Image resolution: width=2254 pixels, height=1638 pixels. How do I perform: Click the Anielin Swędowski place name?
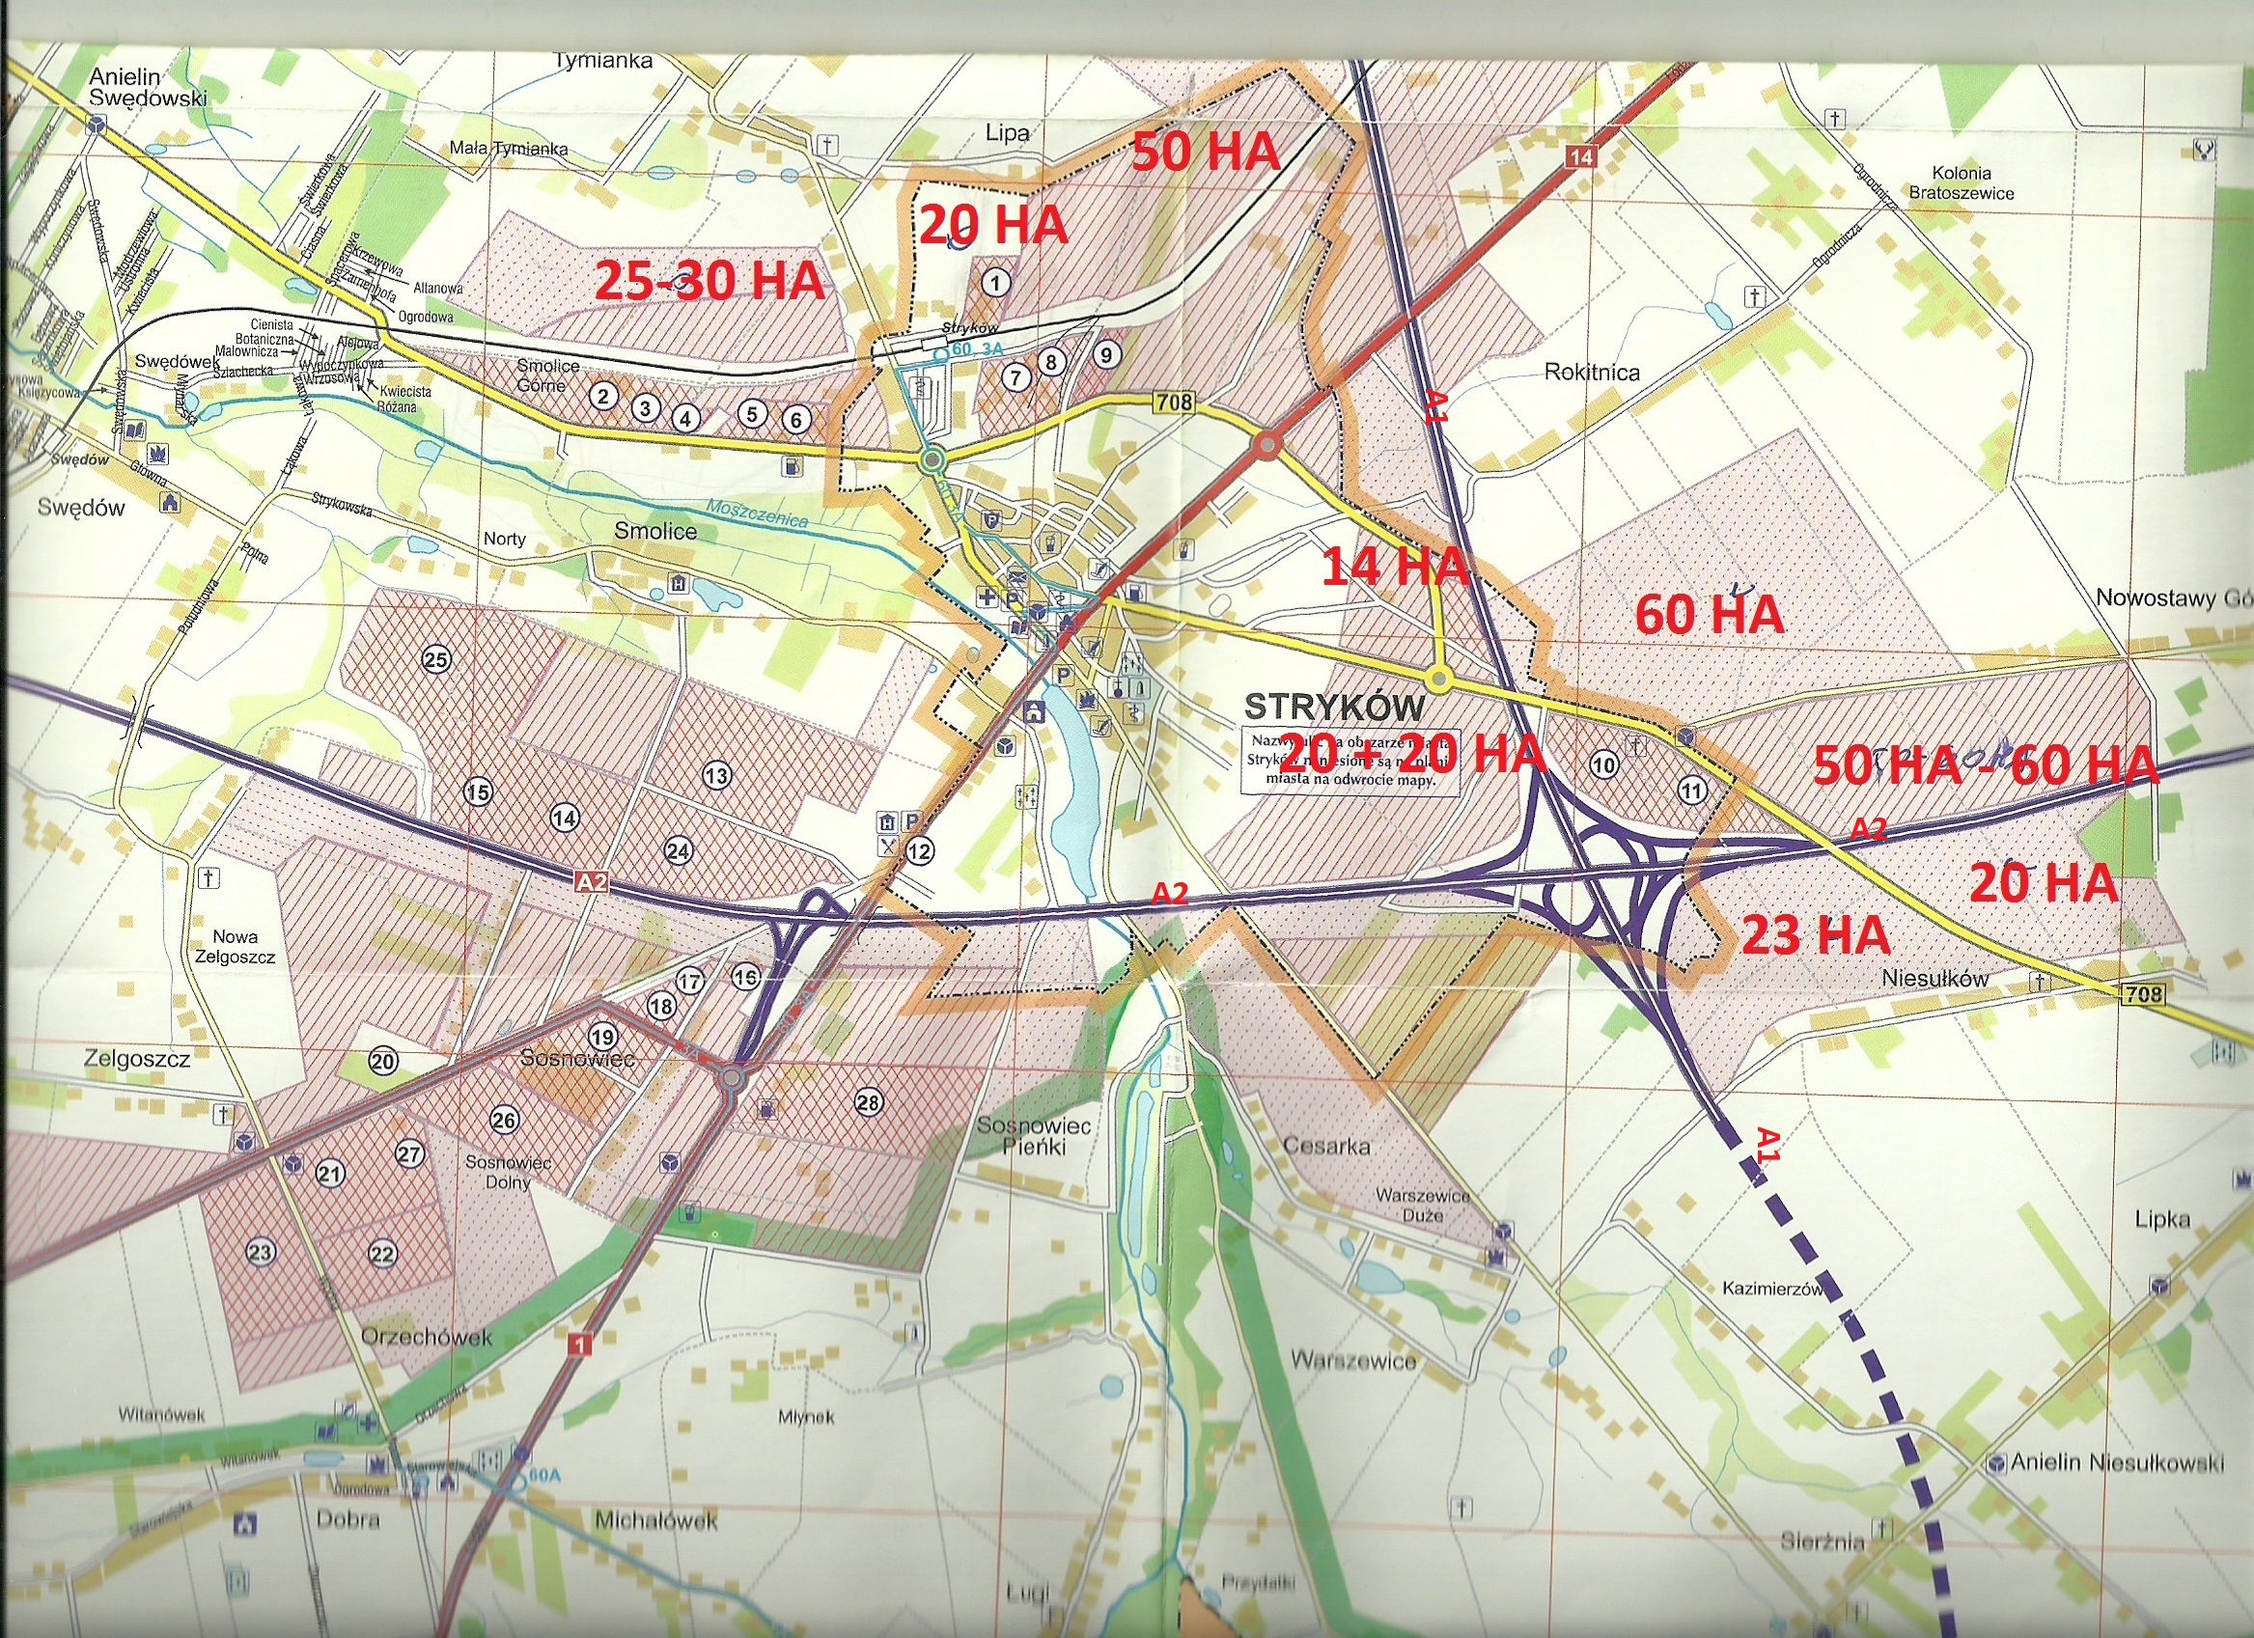[147, 88]
